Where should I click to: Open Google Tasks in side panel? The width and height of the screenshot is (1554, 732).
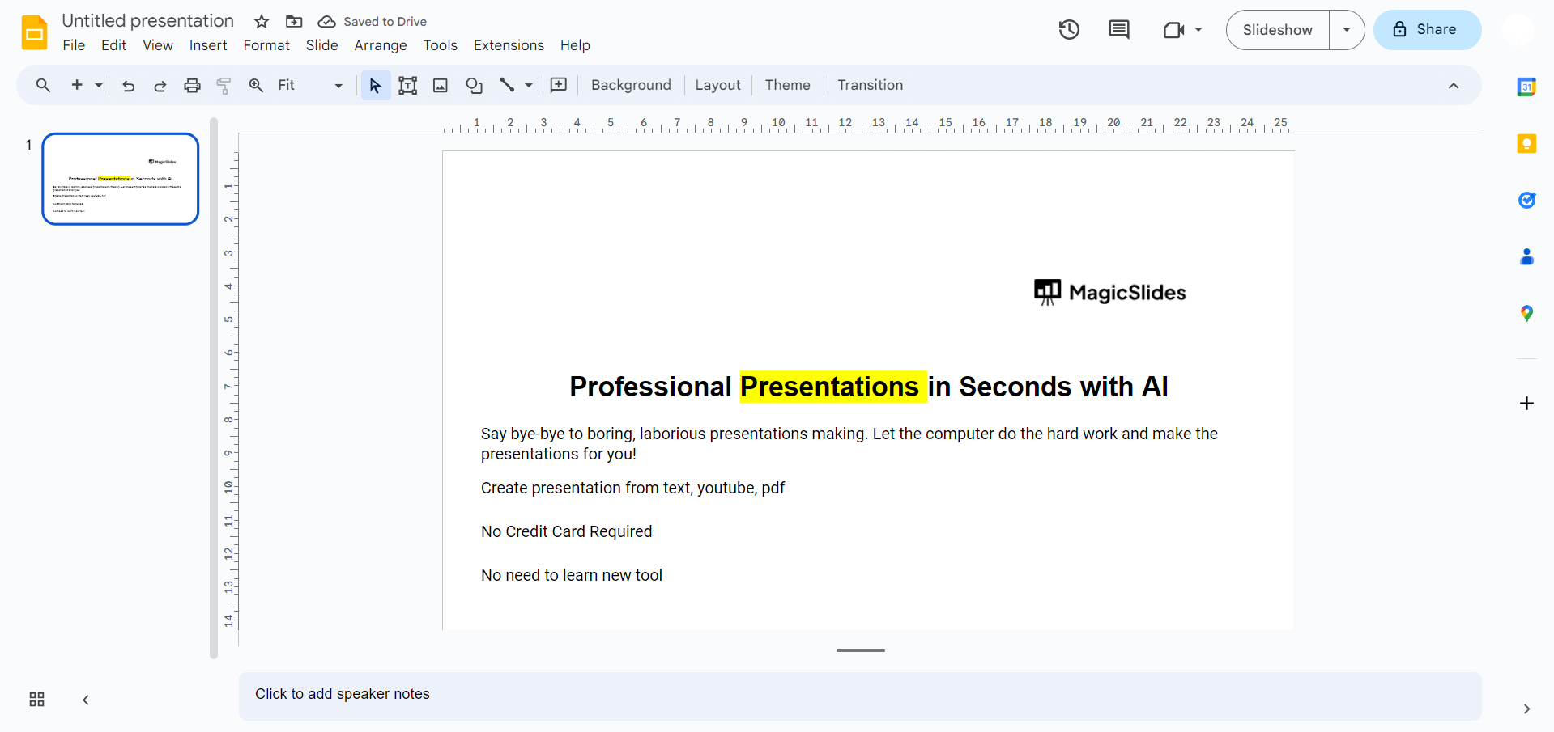tap(1526, 201)
